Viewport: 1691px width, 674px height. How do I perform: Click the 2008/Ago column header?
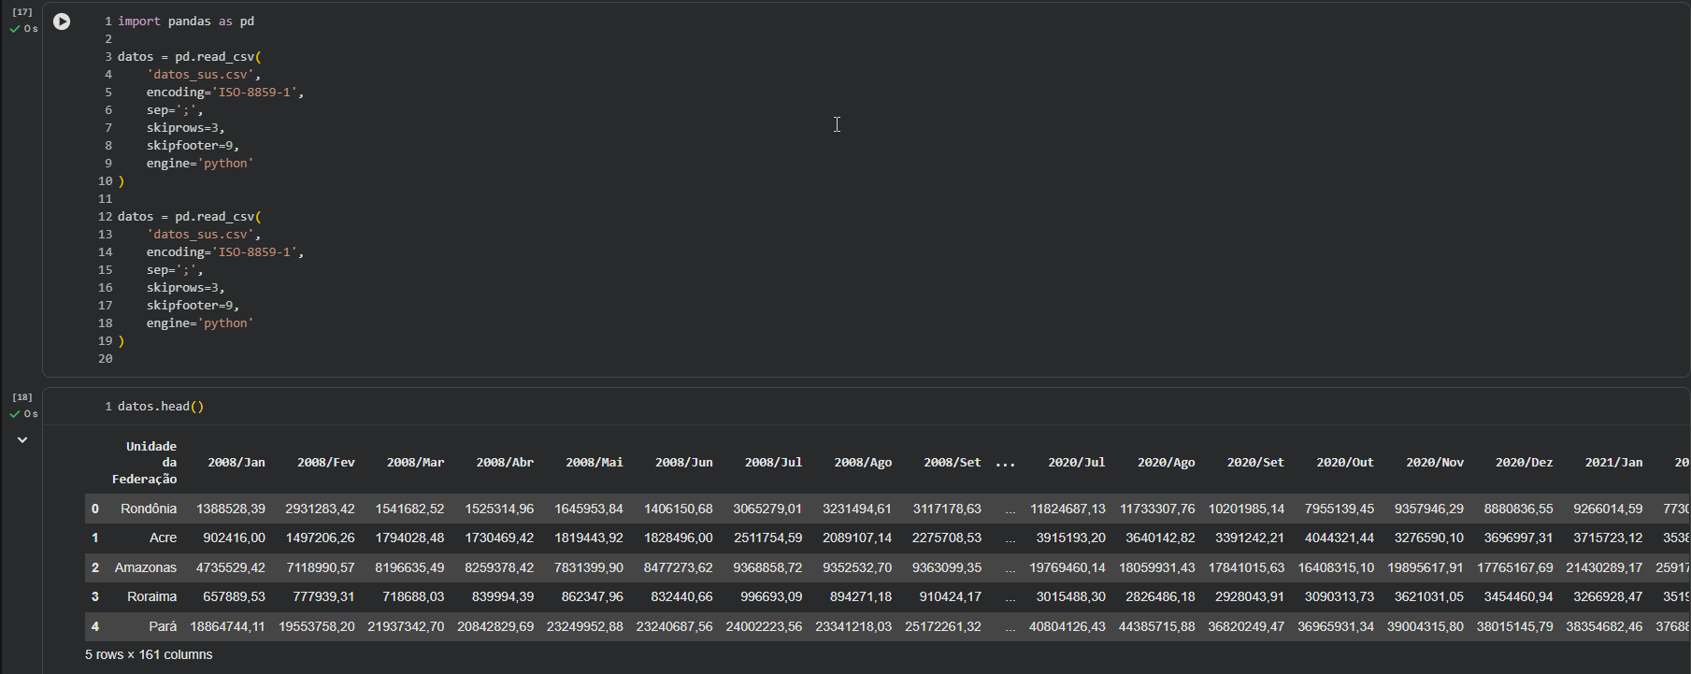[863, 463]
